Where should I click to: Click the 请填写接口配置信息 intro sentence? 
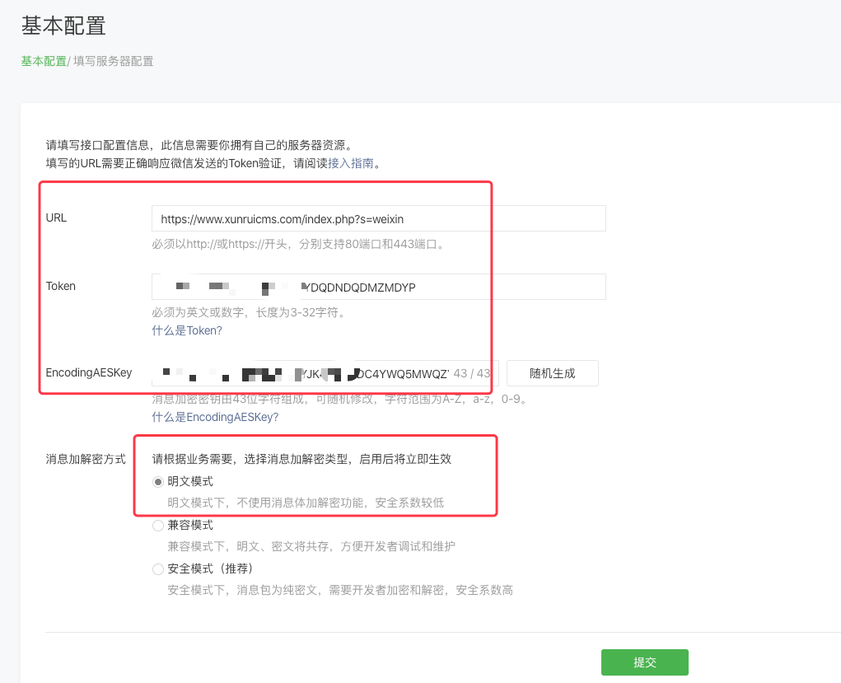[x=199, y=145]
